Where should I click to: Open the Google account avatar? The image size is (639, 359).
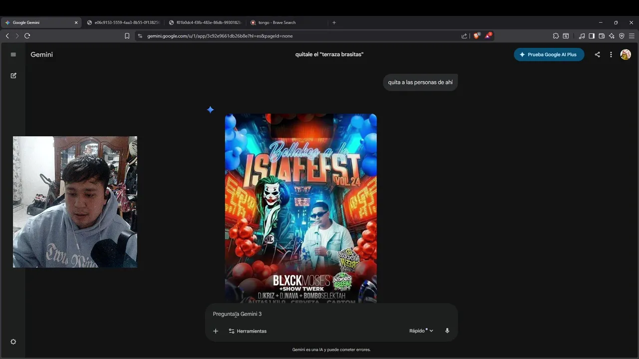626,54
